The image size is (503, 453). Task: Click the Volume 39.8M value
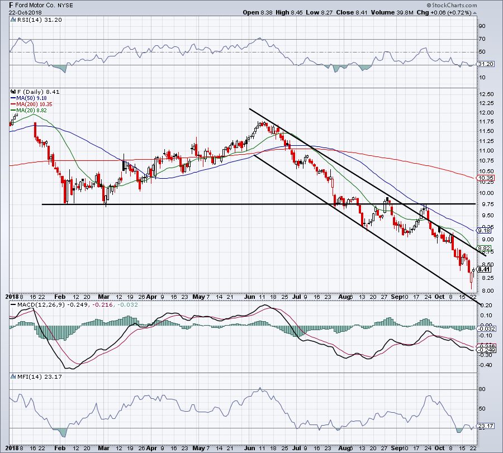(x=392, y=12)
